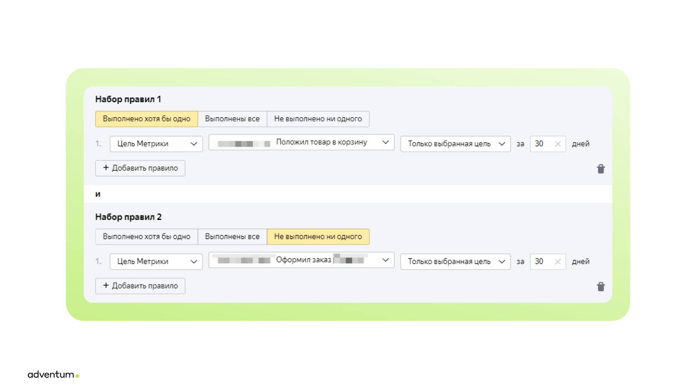Click "Добавить правило" in rule set 2

pos(140,286)
